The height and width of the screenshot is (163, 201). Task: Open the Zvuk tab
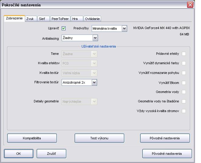point(31,19)
